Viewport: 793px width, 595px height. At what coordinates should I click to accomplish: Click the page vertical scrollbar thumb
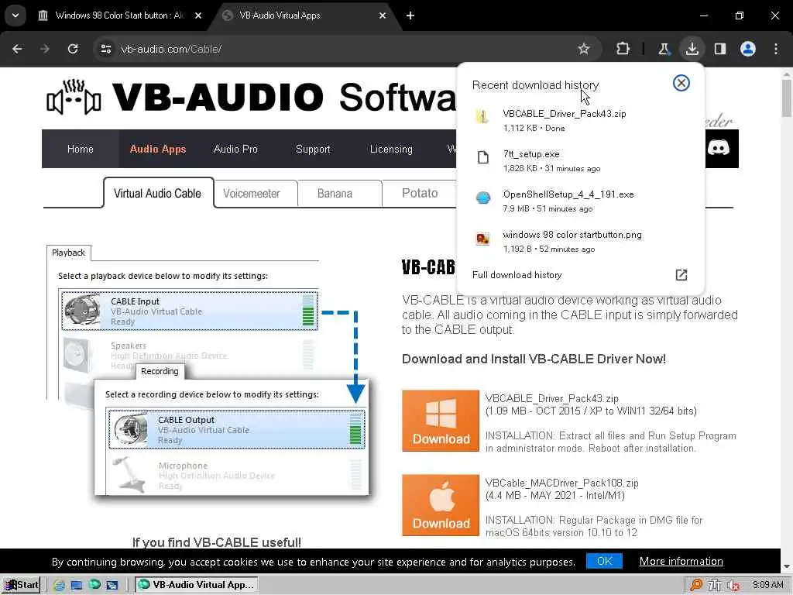(x=787, y=98)
